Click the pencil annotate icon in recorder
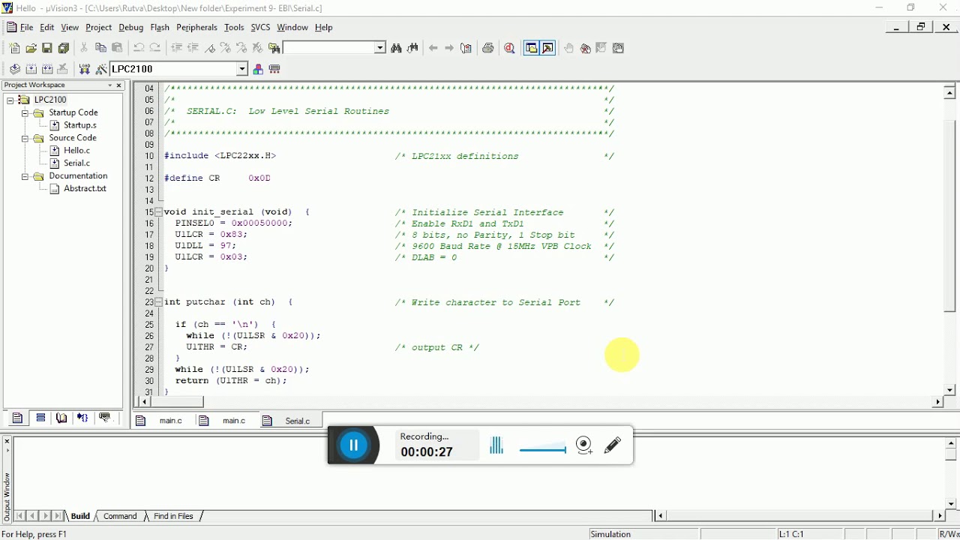This screenshot has height=540, width=960. (x=613, y=445)
